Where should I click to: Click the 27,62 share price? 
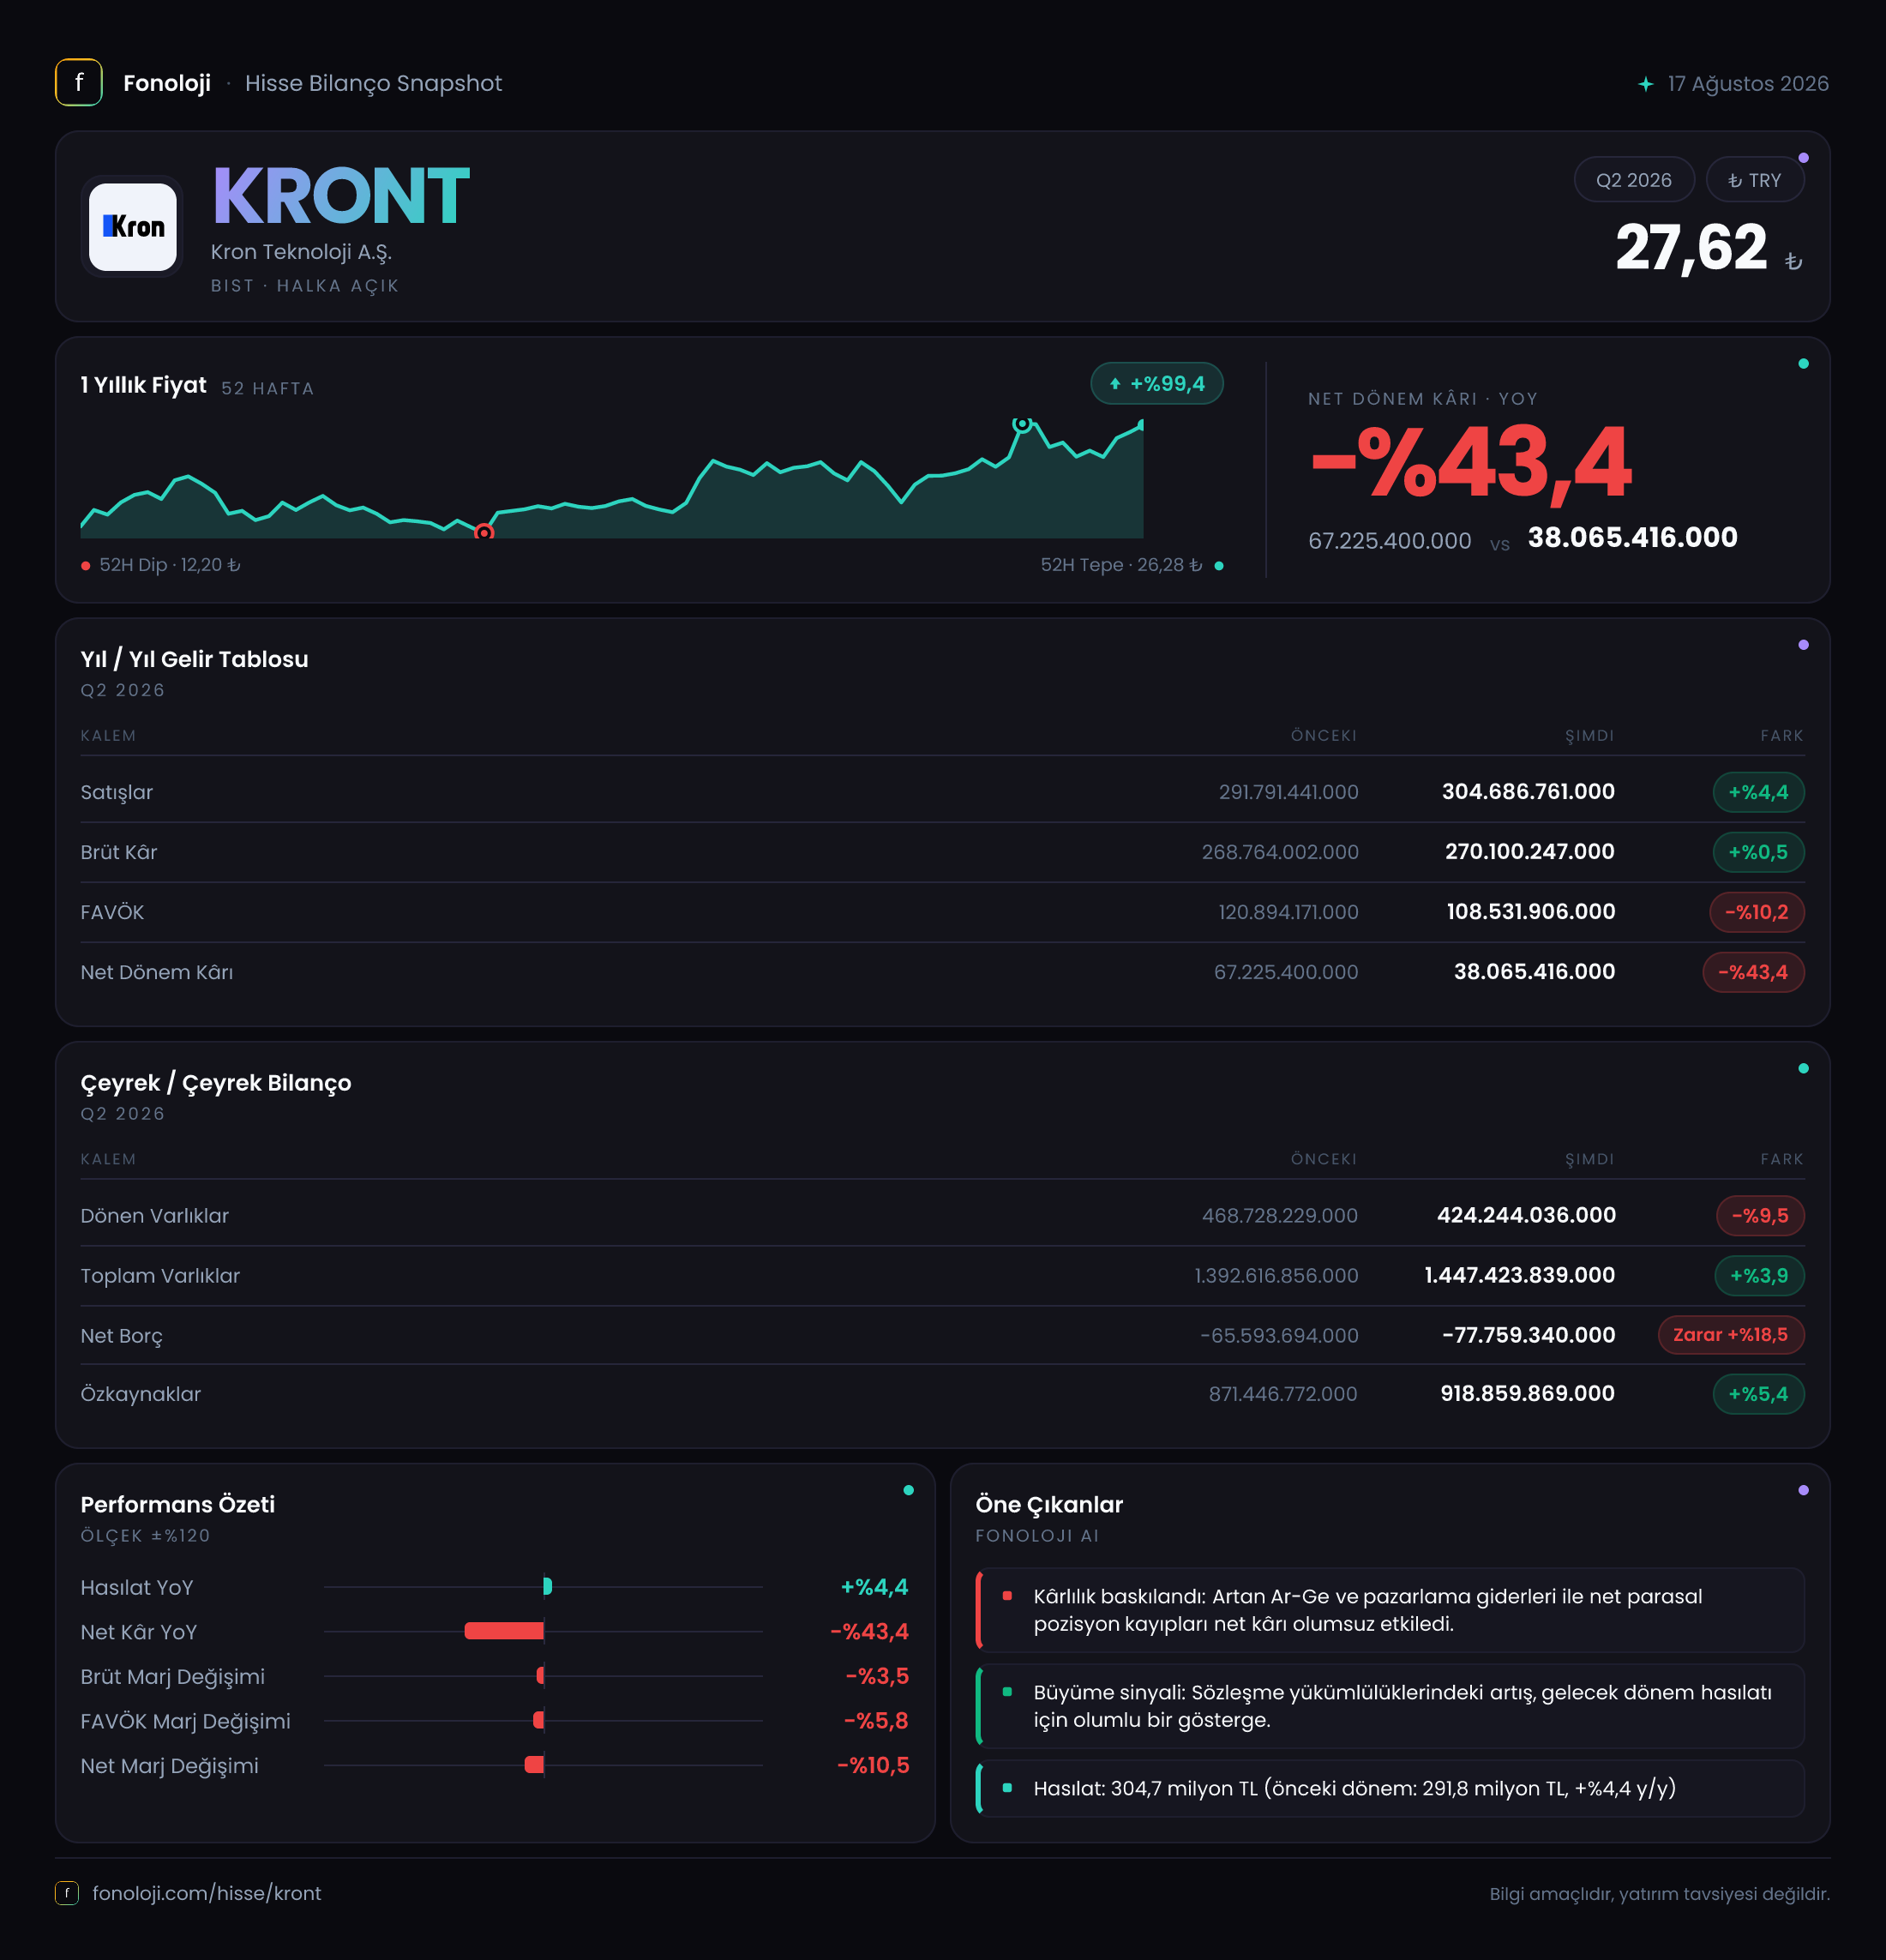click(1691, 247)
